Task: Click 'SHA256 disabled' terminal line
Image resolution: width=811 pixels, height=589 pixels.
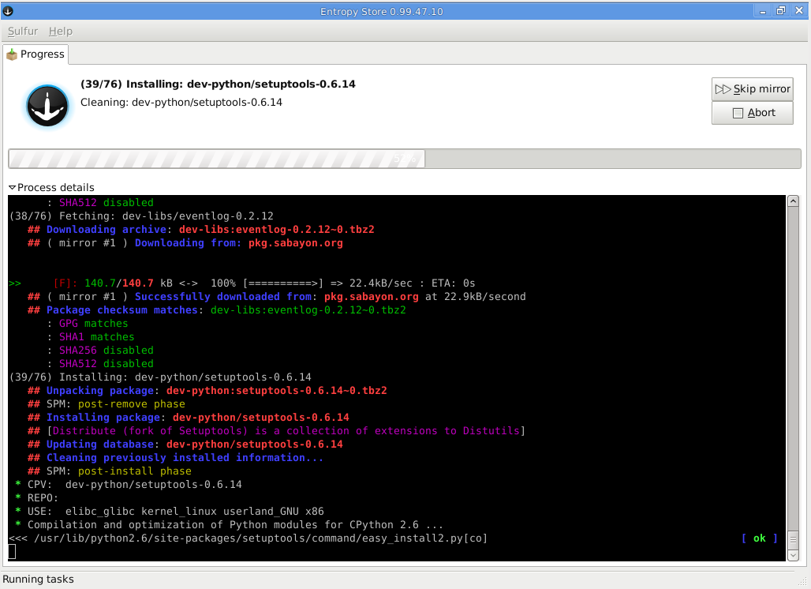Action: point(100,351)
